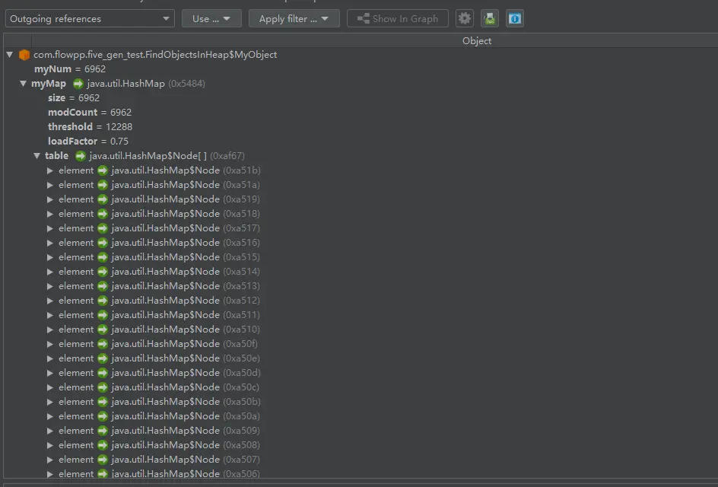
Task: Click green reference icon of element 0xa510
Action: 103,329
